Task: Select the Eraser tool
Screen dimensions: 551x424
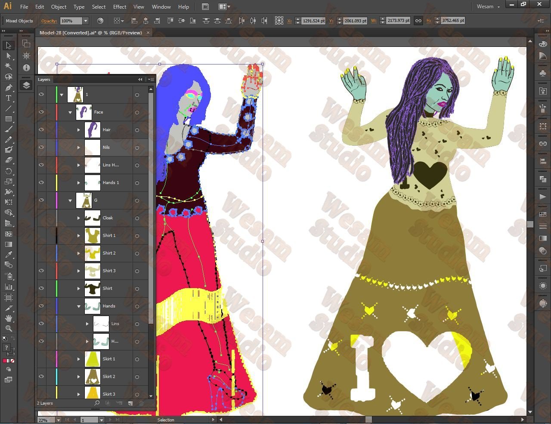Action: pyautogui.click(x=9, y=160)
